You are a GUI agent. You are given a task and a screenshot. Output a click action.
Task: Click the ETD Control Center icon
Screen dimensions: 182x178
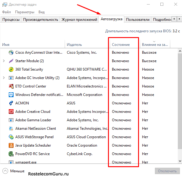coord(11,86)
